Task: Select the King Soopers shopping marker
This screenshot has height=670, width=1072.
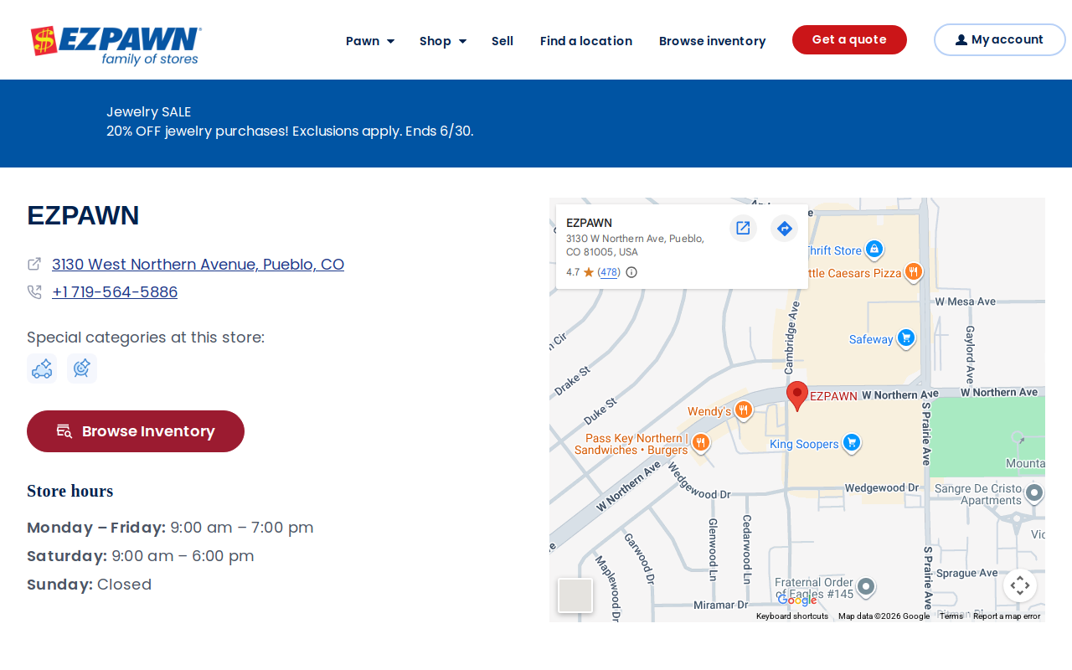Action: [852, 443]
